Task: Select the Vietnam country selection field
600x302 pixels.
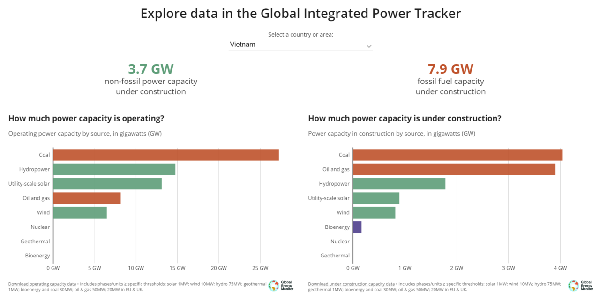Action: 295,45
